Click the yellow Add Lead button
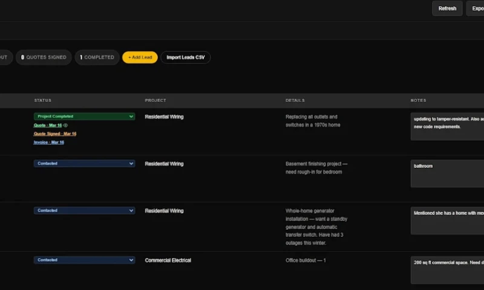The height and width of the screenshot is (290, 484). 140,57
